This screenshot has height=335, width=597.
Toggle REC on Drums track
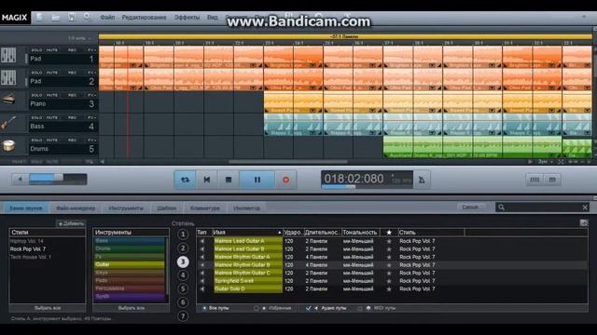point(72,141)
